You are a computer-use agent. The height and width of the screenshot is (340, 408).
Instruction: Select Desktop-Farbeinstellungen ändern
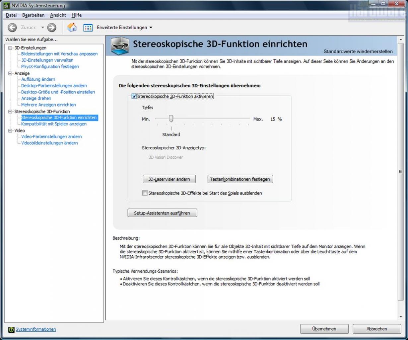(x=54, y=86)
